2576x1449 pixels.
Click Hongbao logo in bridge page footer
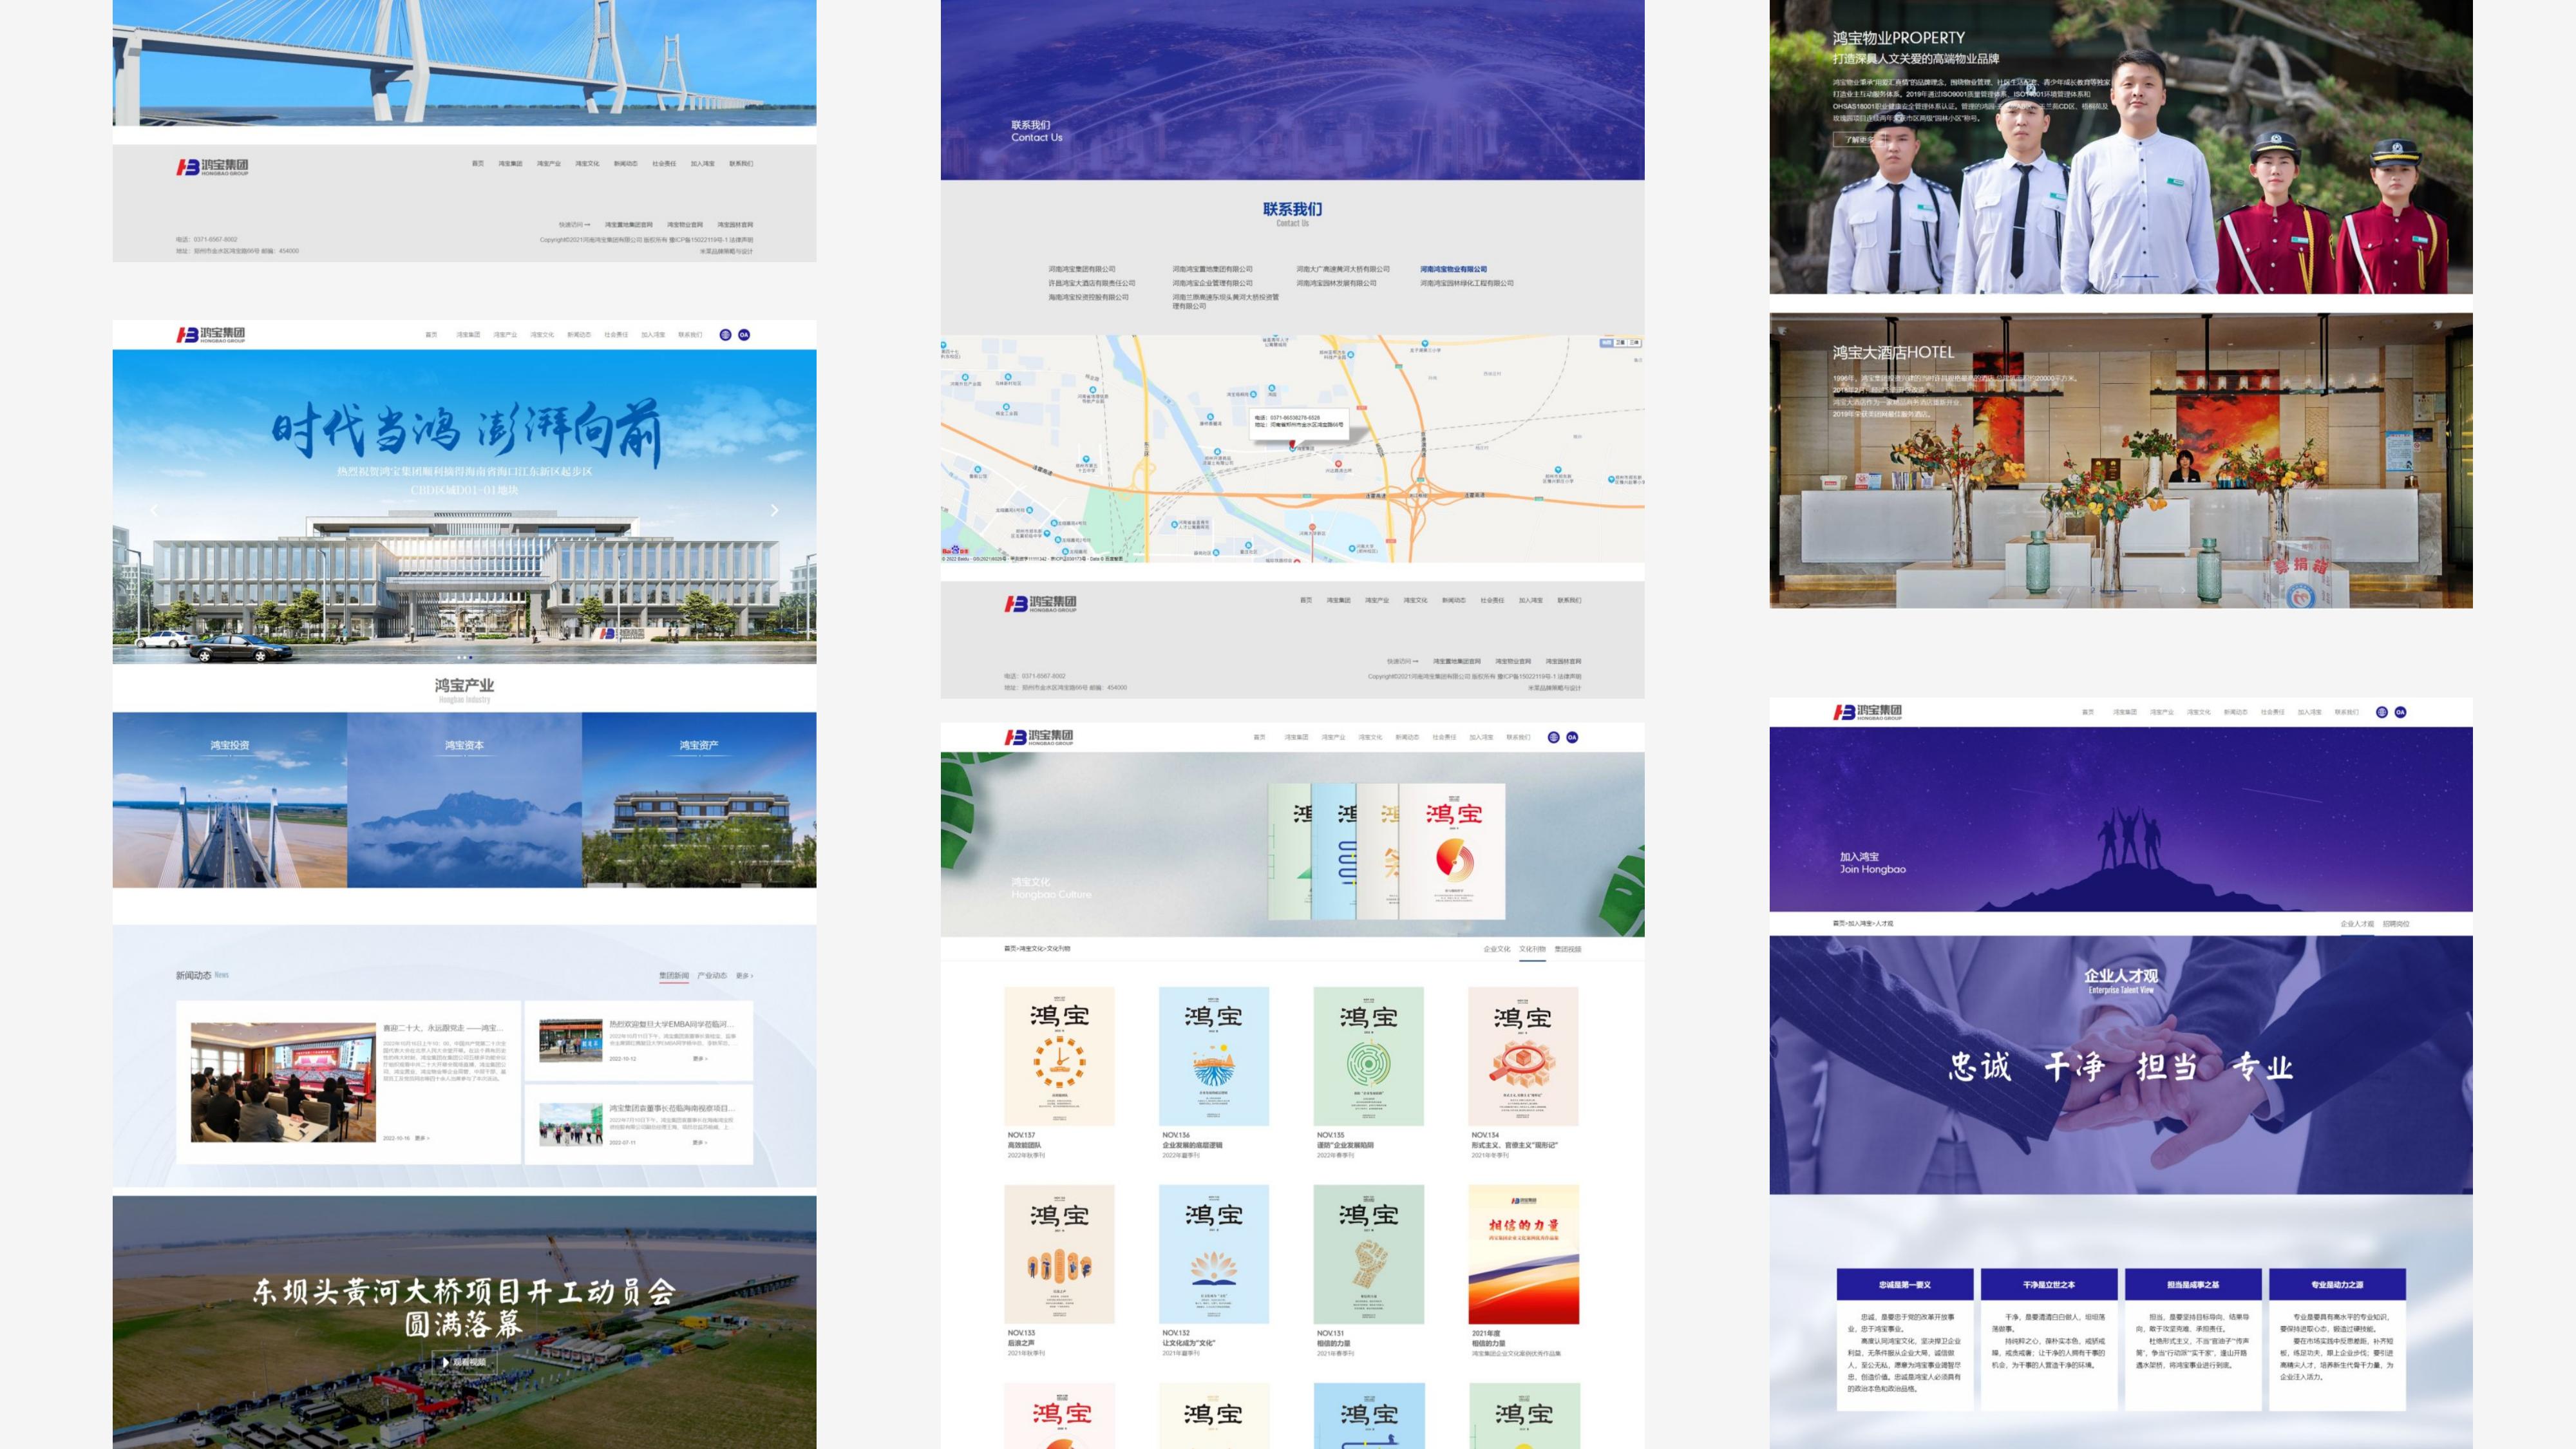tap(212, 167)
